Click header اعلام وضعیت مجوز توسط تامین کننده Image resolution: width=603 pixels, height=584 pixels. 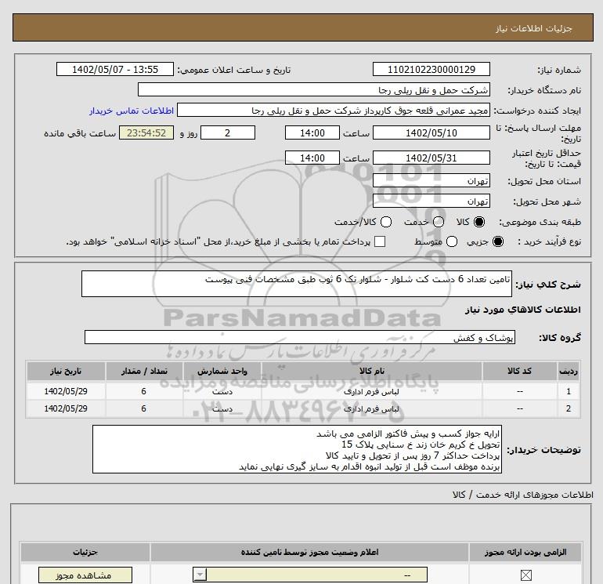[x=309, y=552]
